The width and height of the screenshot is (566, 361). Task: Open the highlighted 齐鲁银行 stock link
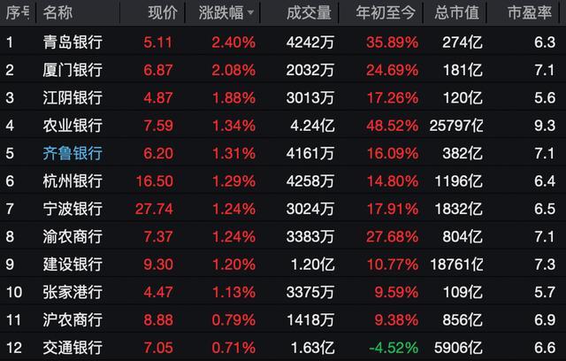tap(73, 152)
